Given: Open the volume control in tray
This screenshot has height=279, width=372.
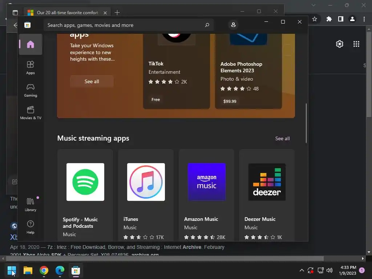Looking at the screenshot, I should pyautogui.click(x=329, y=270).
